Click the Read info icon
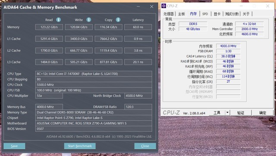 tap(59, 20)
